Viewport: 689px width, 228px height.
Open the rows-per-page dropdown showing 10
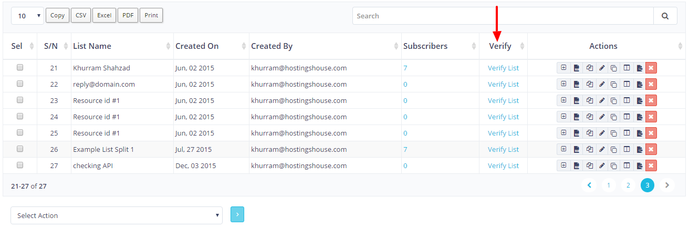(x=27, y=16)
